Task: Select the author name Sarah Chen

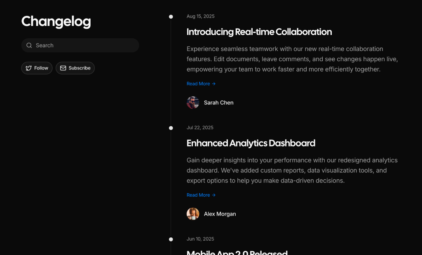Action: [219, 102]
